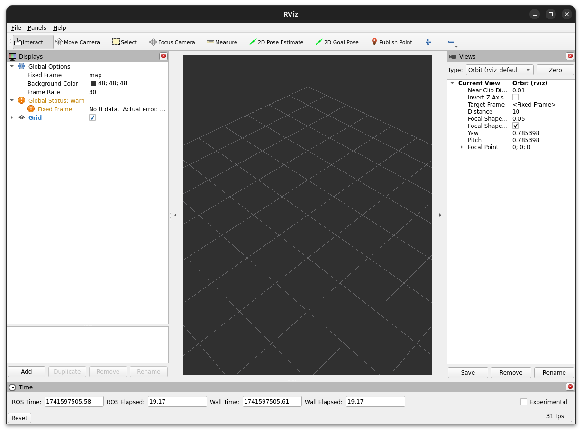
Task: Collapse the right dock with arrow
Action: click(440, 215)
